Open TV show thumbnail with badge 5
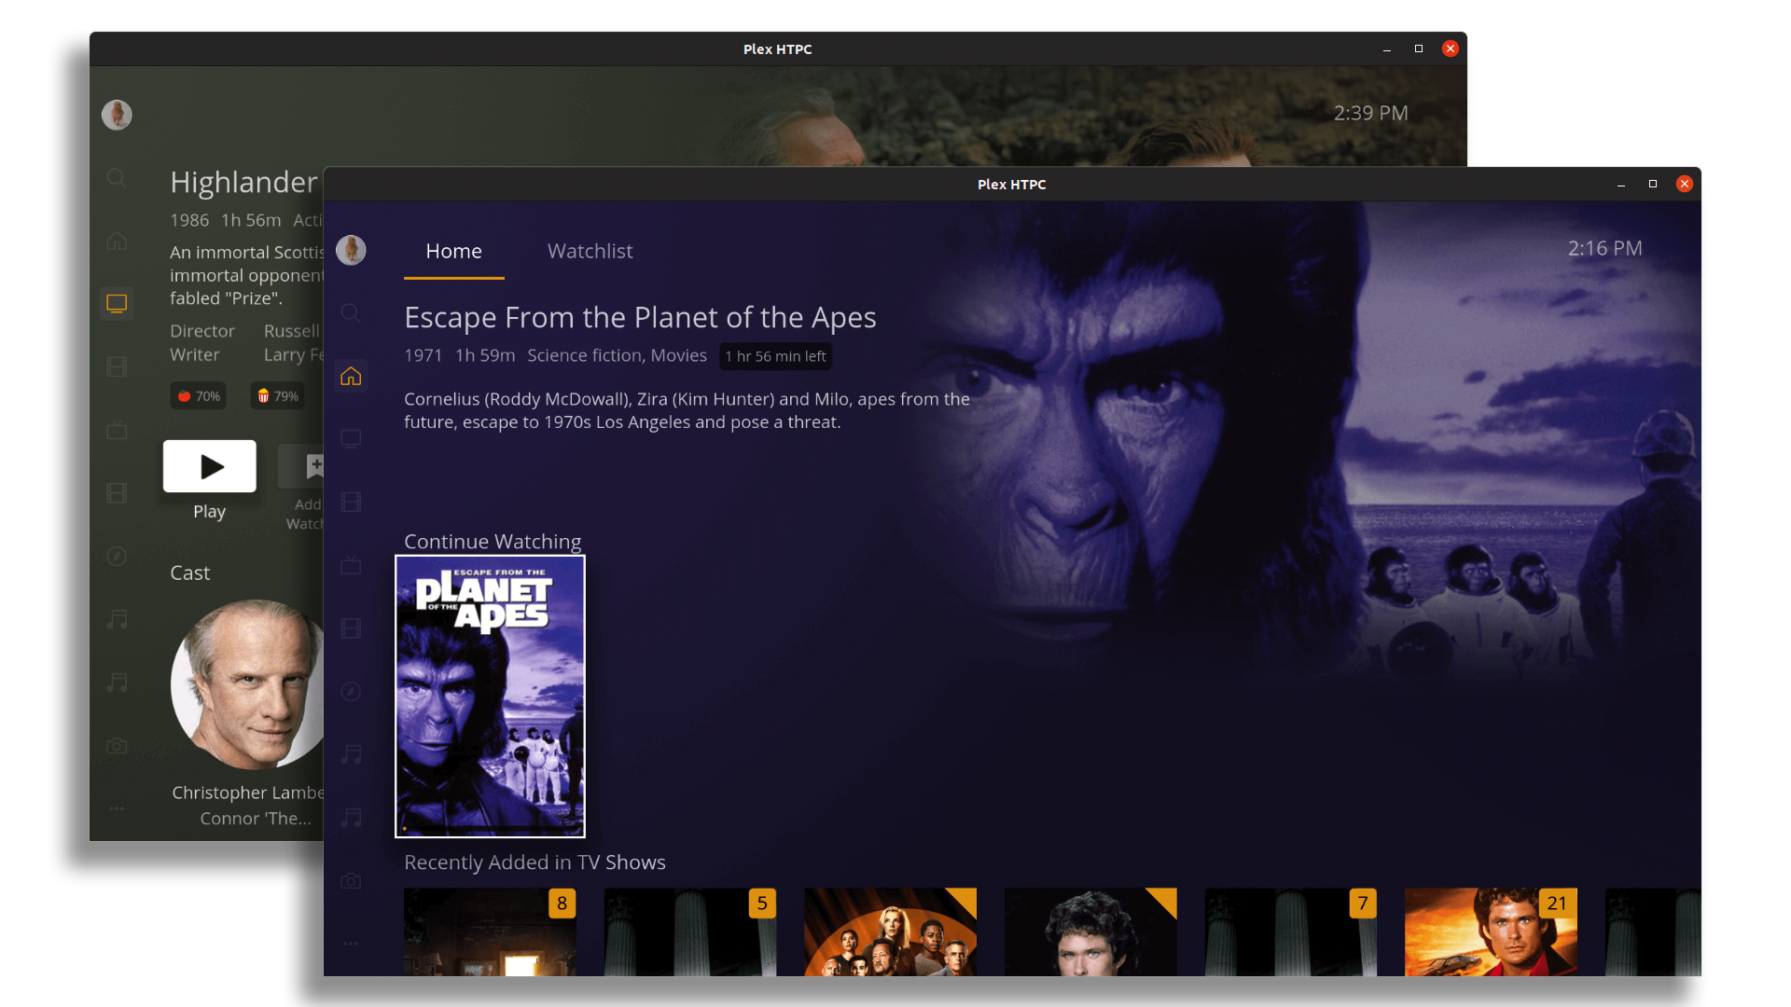This screenshot has height=1007, width=1791. 690,931
